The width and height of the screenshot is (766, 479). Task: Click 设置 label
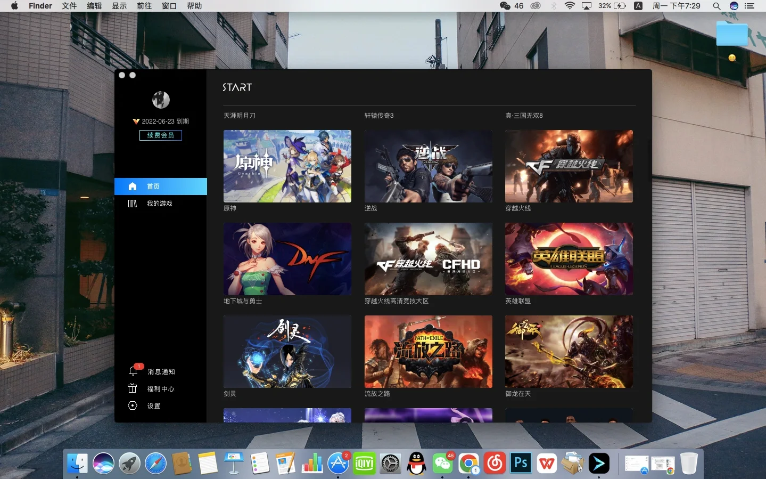[x=154, y=406]
